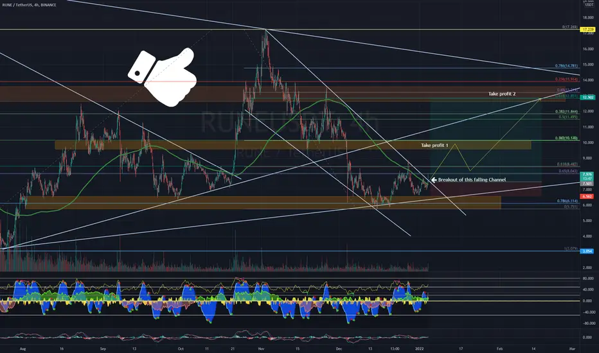Select the red Fibonacci label 0.236(13.954)

(566, 80)
